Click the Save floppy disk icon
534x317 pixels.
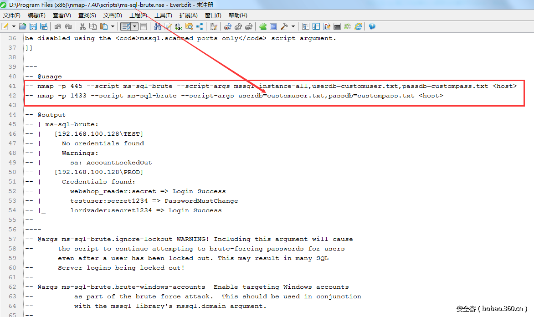pyautogui.click(x=33, y=26)
